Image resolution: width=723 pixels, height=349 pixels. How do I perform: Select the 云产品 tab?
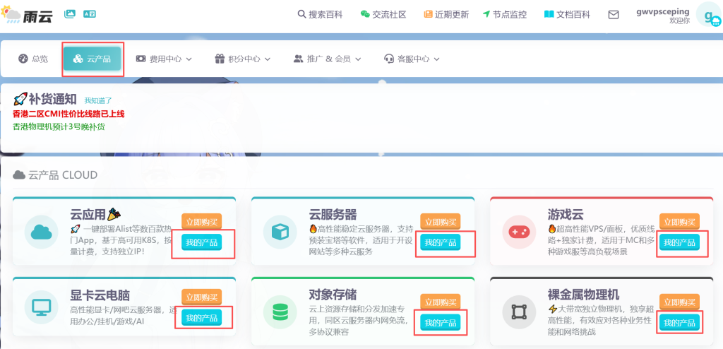click(92, 59)
